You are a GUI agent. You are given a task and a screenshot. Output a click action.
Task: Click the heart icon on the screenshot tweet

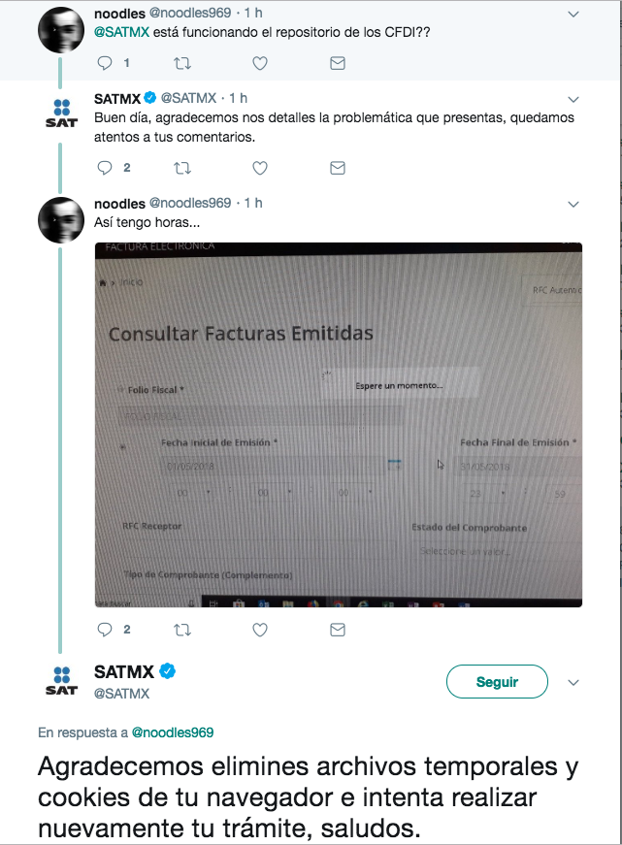pos(259,629)
